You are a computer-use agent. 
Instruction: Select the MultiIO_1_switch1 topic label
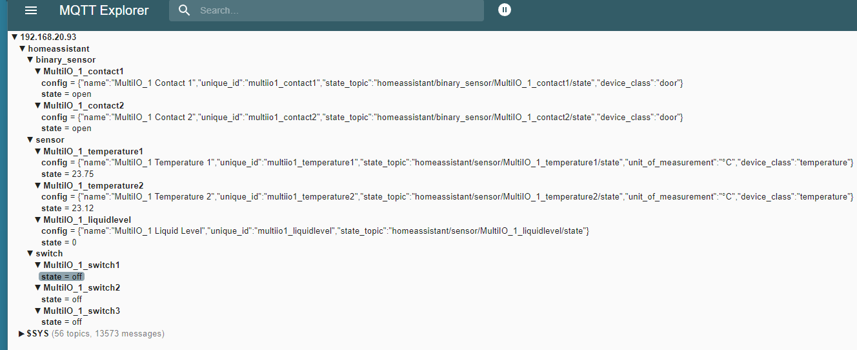coord(81,265)
